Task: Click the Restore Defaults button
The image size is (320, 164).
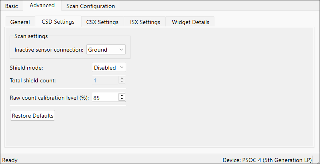Action: [33, 116]
